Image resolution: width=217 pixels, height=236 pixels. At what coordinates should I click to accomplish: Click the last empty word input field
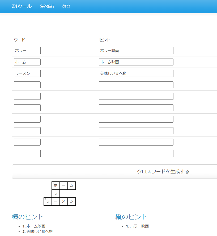coord(27,153)
